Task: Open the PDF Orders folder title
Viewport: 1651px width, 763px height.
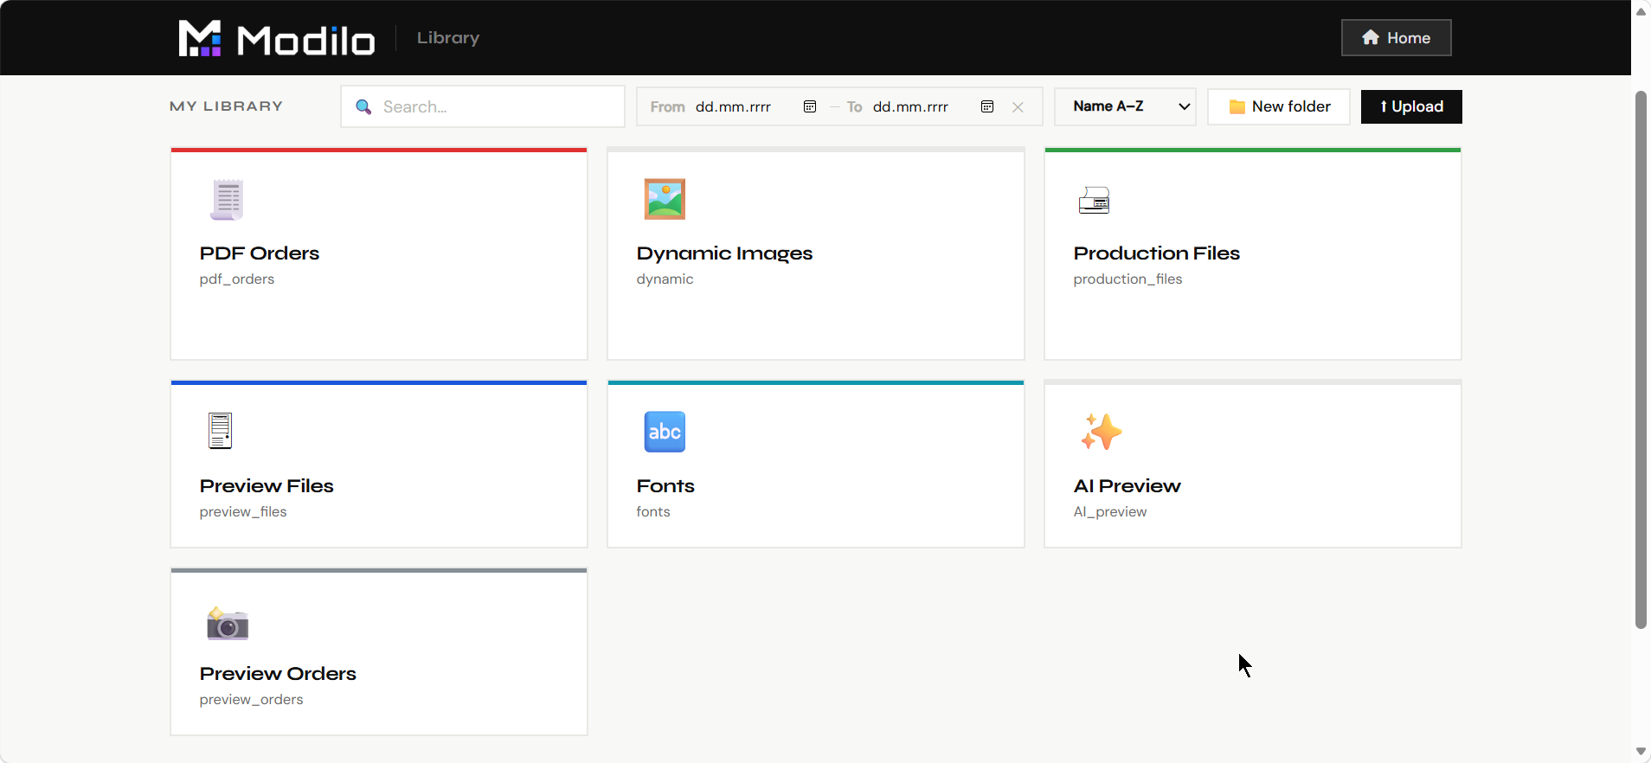Action: pos(260,253)
